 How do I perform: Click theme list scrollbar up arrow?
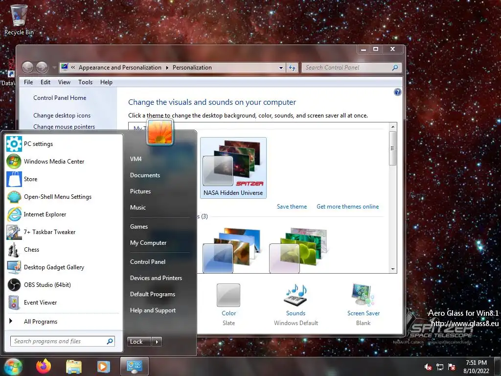(x=393, y=127)
